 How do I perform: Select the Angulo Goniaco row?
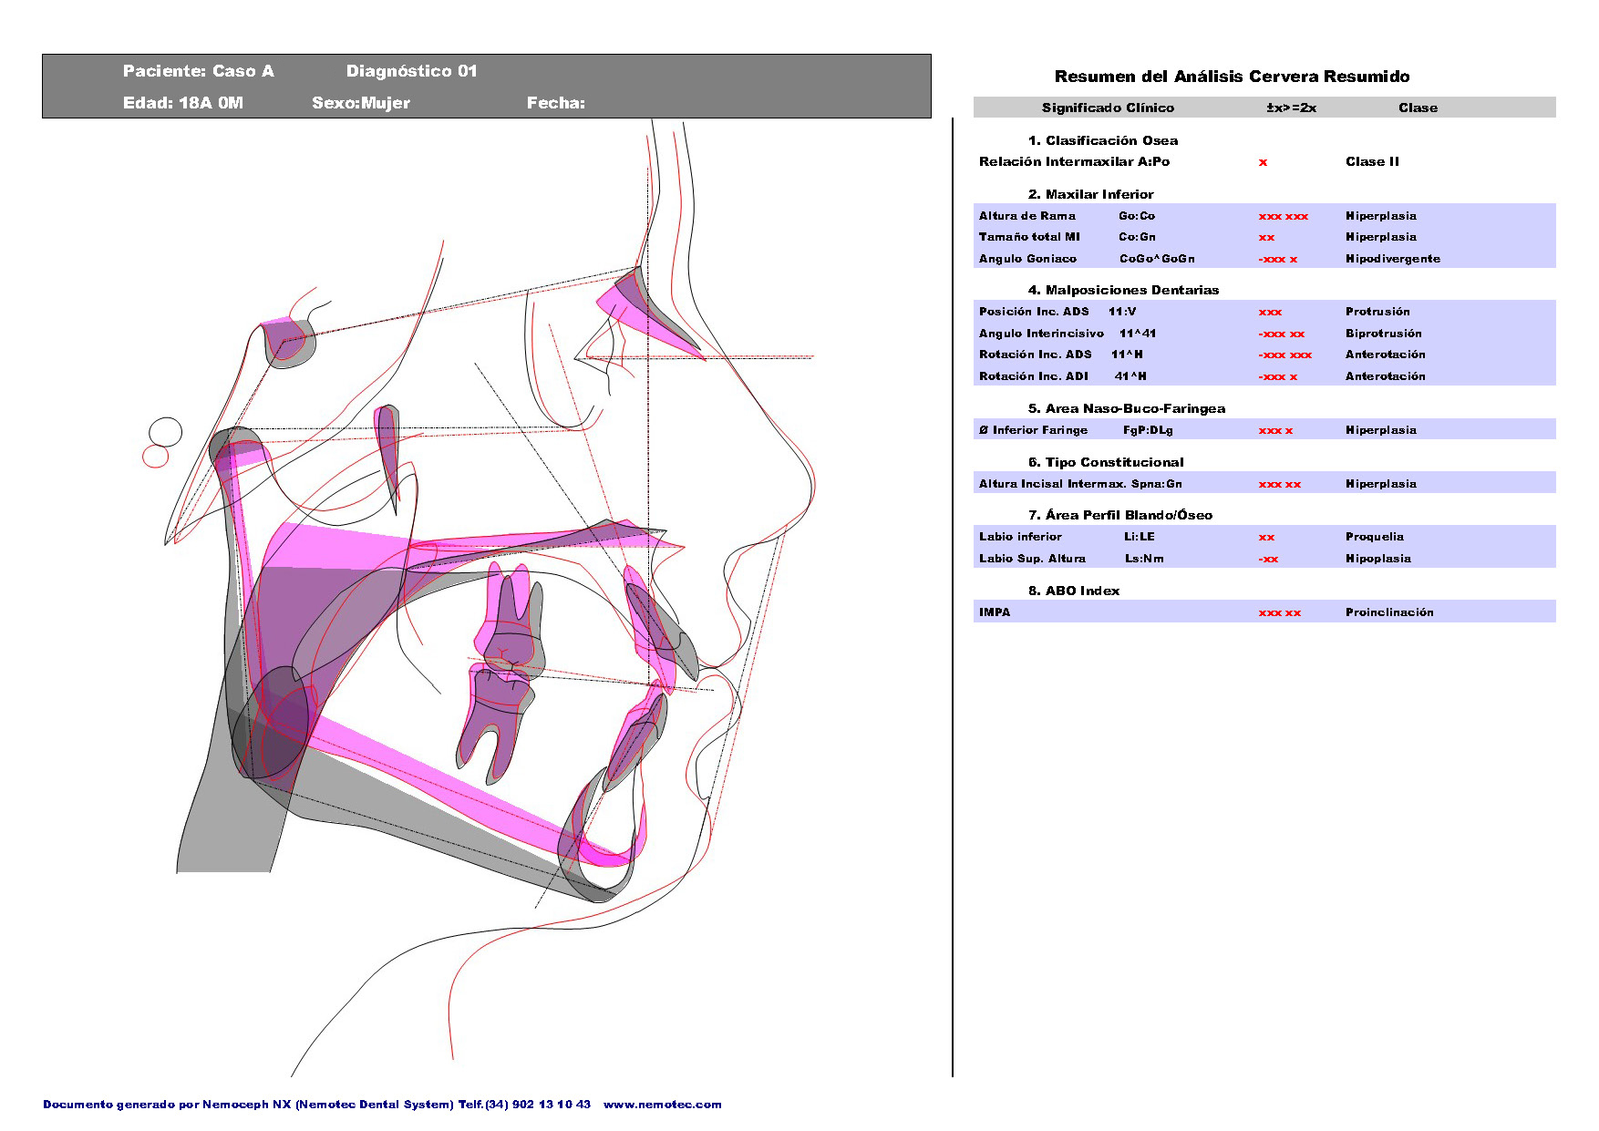pyautogui.click(x=1264, y=259)
